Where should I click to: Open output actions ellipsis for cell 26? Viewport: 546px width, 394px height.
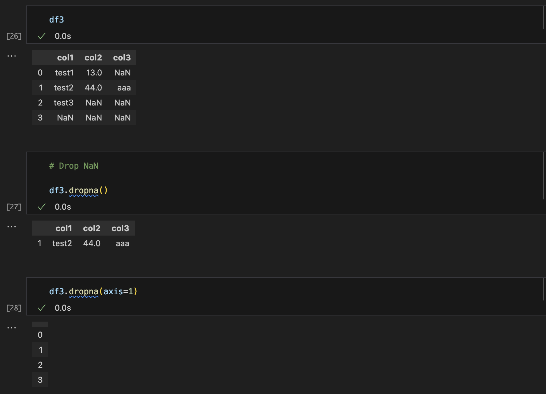click(x=12, y=56)
